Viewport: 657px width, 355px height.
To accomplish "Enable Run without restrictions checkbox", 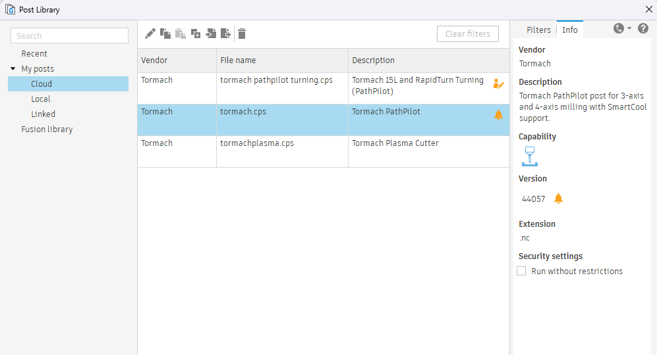I will point(521,271).
